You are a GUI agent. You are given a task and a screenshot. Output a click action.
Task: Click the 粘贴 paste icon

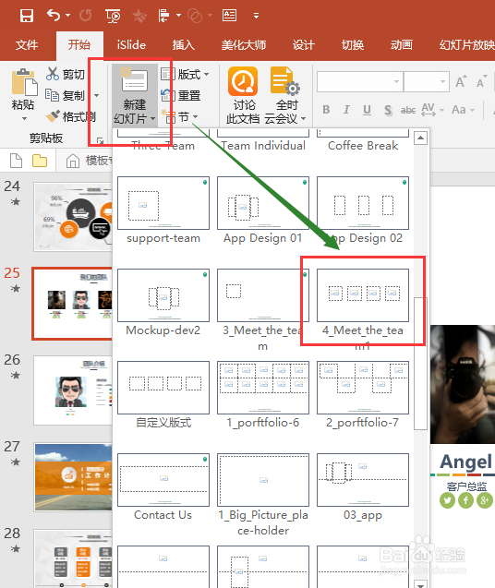click(x=24, y=82)
